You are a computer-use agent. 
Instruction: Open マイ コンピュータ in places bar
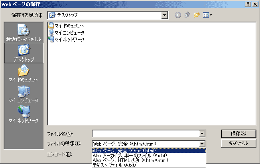pos(24,94)
